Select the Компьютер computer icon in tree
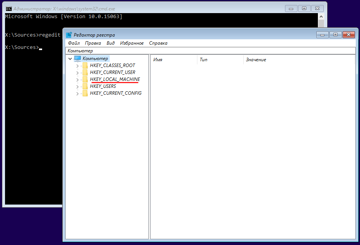Image resolution: width=360 pixels, height=245 pixels. click(x=78, y=59)
